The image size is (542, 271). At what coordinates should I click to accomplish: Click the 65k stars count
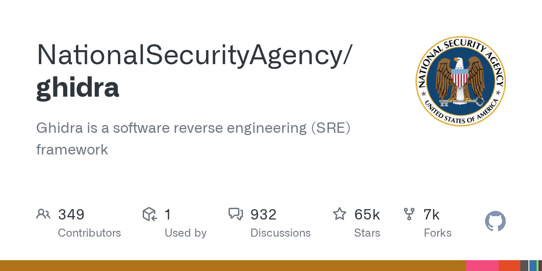coord(367,215)
